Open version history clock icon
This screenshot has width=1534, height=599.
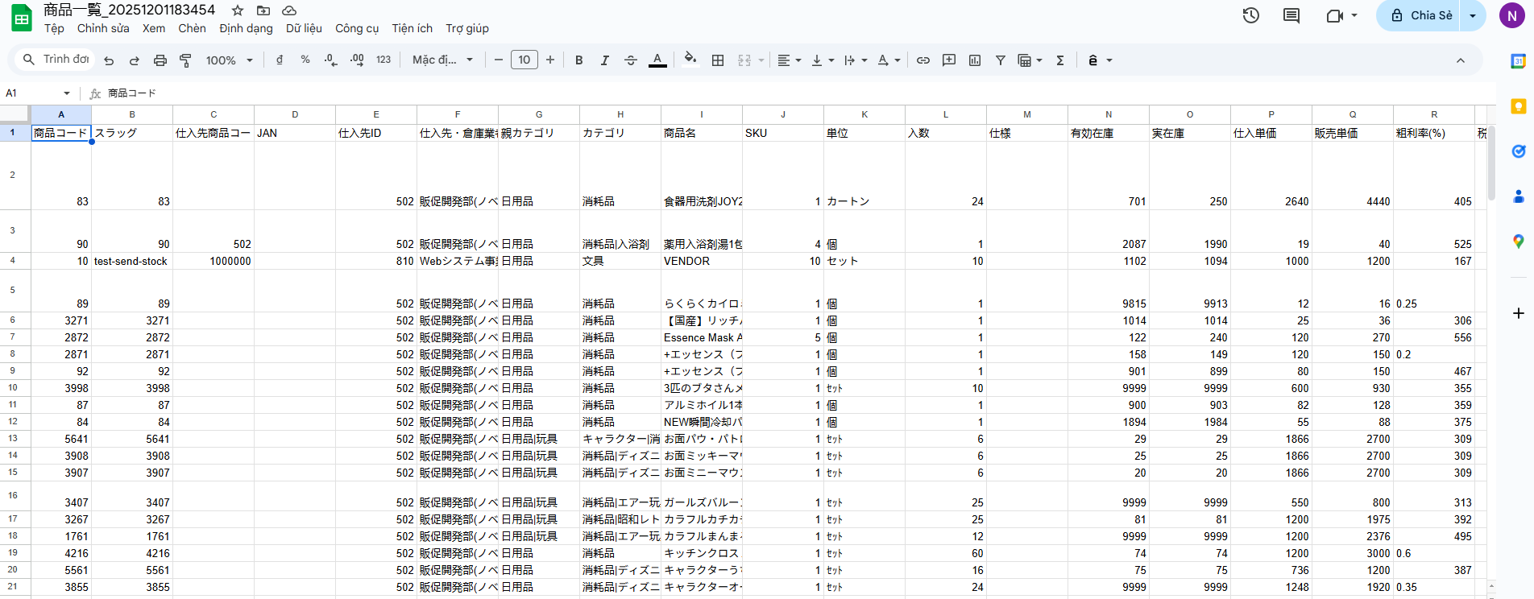tap(1250, 15)
